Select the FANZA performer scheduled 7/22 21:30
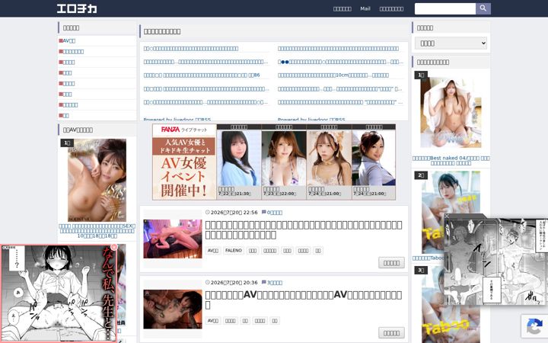 (x=239, y=162)
